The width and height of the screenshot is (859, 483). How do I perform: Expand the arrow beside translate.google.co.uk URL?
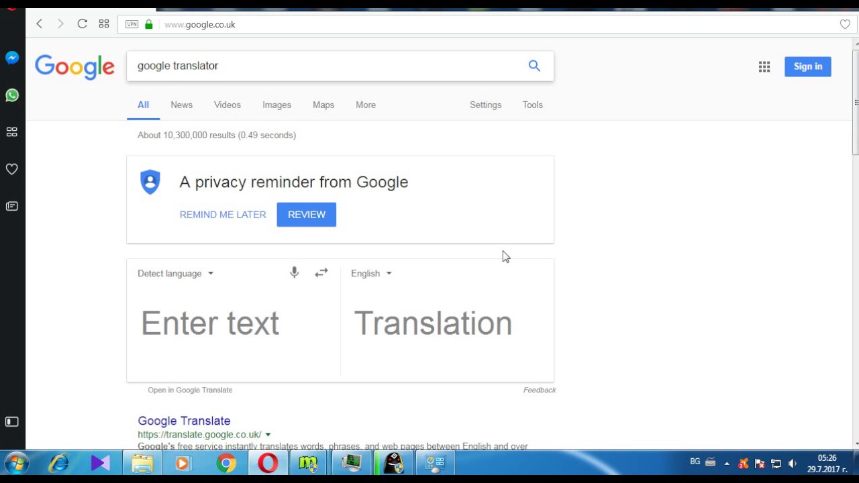(268, 435)
